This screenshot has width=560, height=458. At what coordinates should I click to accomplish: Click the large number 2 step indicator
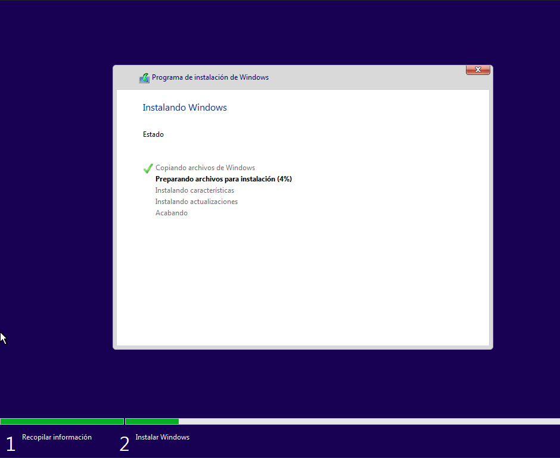pyautogui.click(x=125, y=444)
